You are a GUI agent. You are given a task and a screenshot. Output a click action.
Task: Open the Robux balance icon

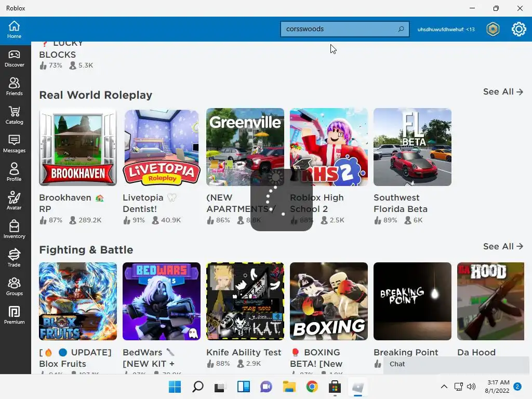493,29
